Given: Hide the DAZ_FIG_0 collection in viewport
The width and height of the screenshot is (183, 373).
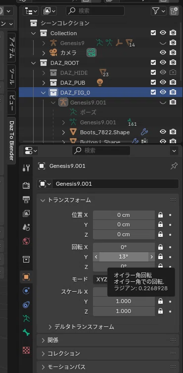Looking at the screenshot, I should tap(163, 92).
